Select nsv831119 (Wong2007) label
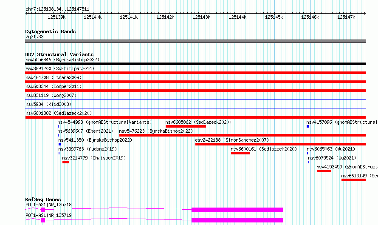 click(x=51, y=95)
